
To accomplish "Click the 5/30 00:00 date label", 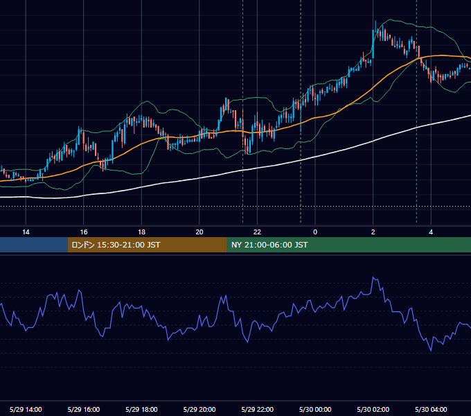I will coord(315,409).
